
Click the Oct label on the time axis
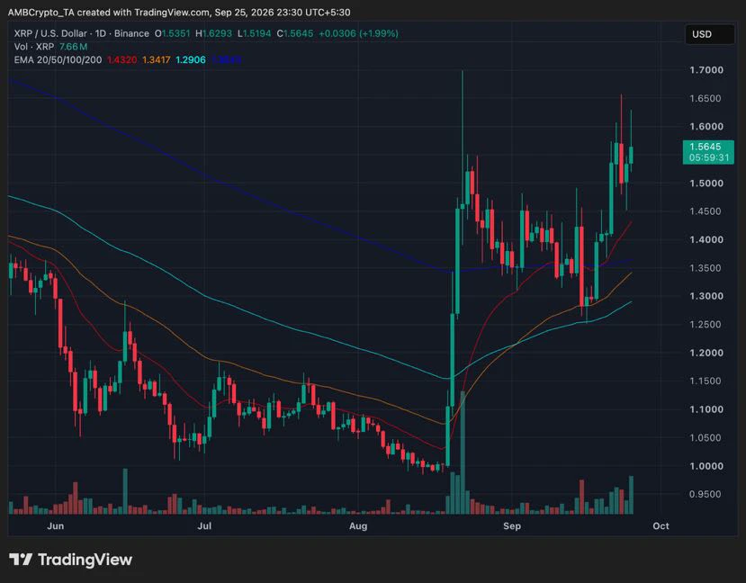tap(661, 526)
